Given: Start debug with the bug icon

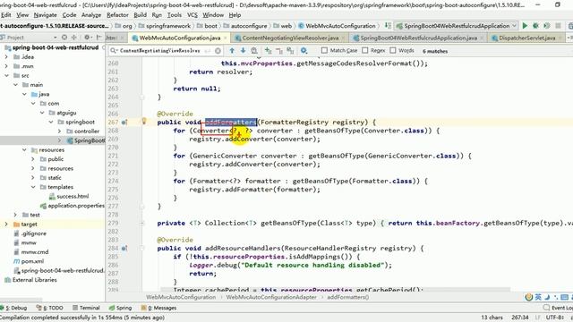Looking at the screenshot, I should coord(535,26).
